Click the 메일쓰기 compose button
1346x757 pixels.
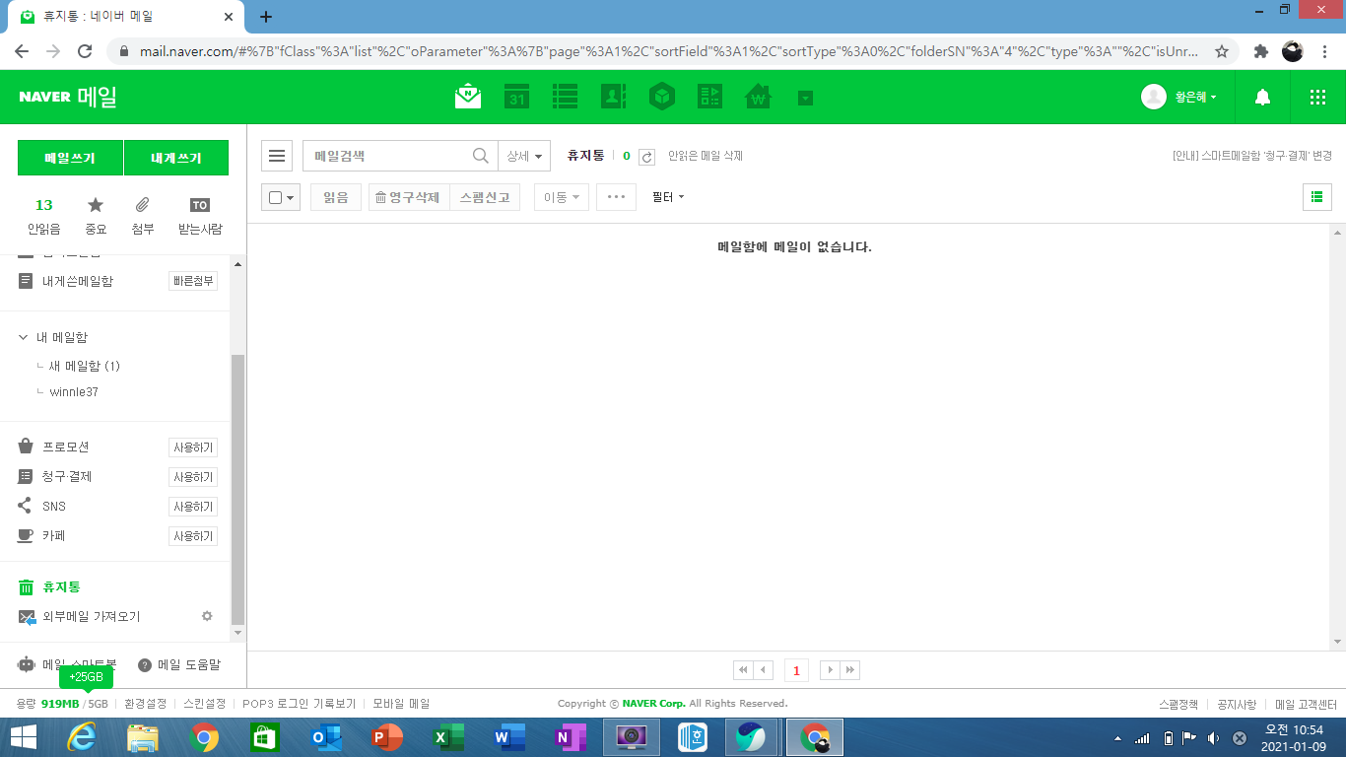point(70,158)
